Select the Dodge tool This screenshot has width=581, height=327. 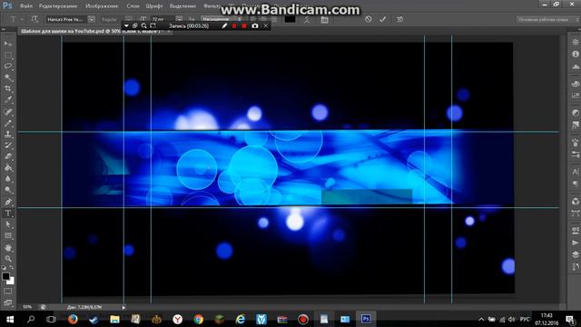tap(8, 190)
